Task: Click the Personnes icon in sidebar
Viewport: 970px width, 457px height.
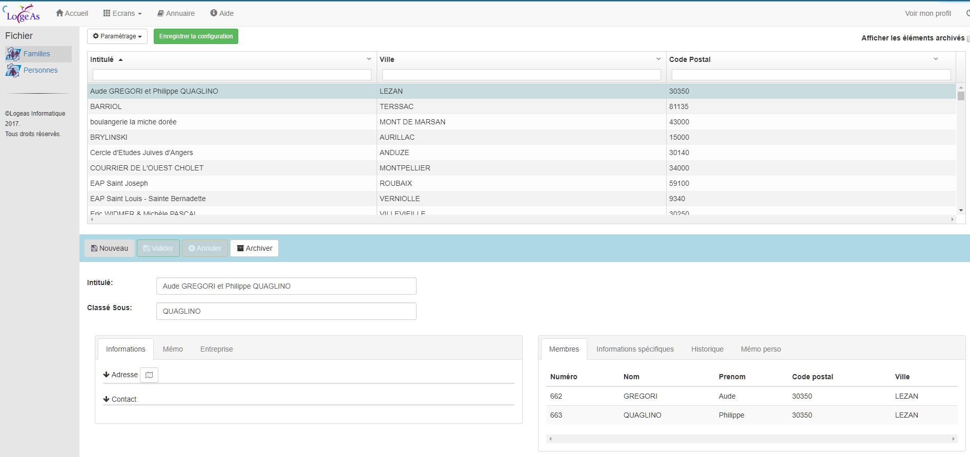Action: click(13, 70)
